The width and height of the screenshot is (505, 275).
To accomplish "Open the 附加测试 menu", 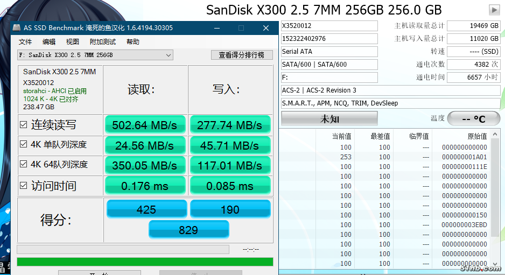I will pos(102,42).
